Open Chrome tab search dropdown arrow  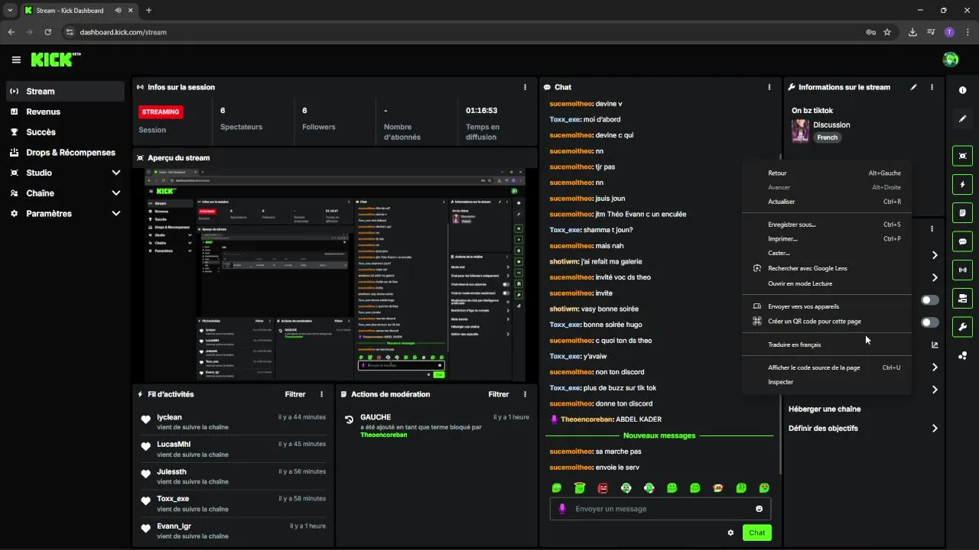9,10
